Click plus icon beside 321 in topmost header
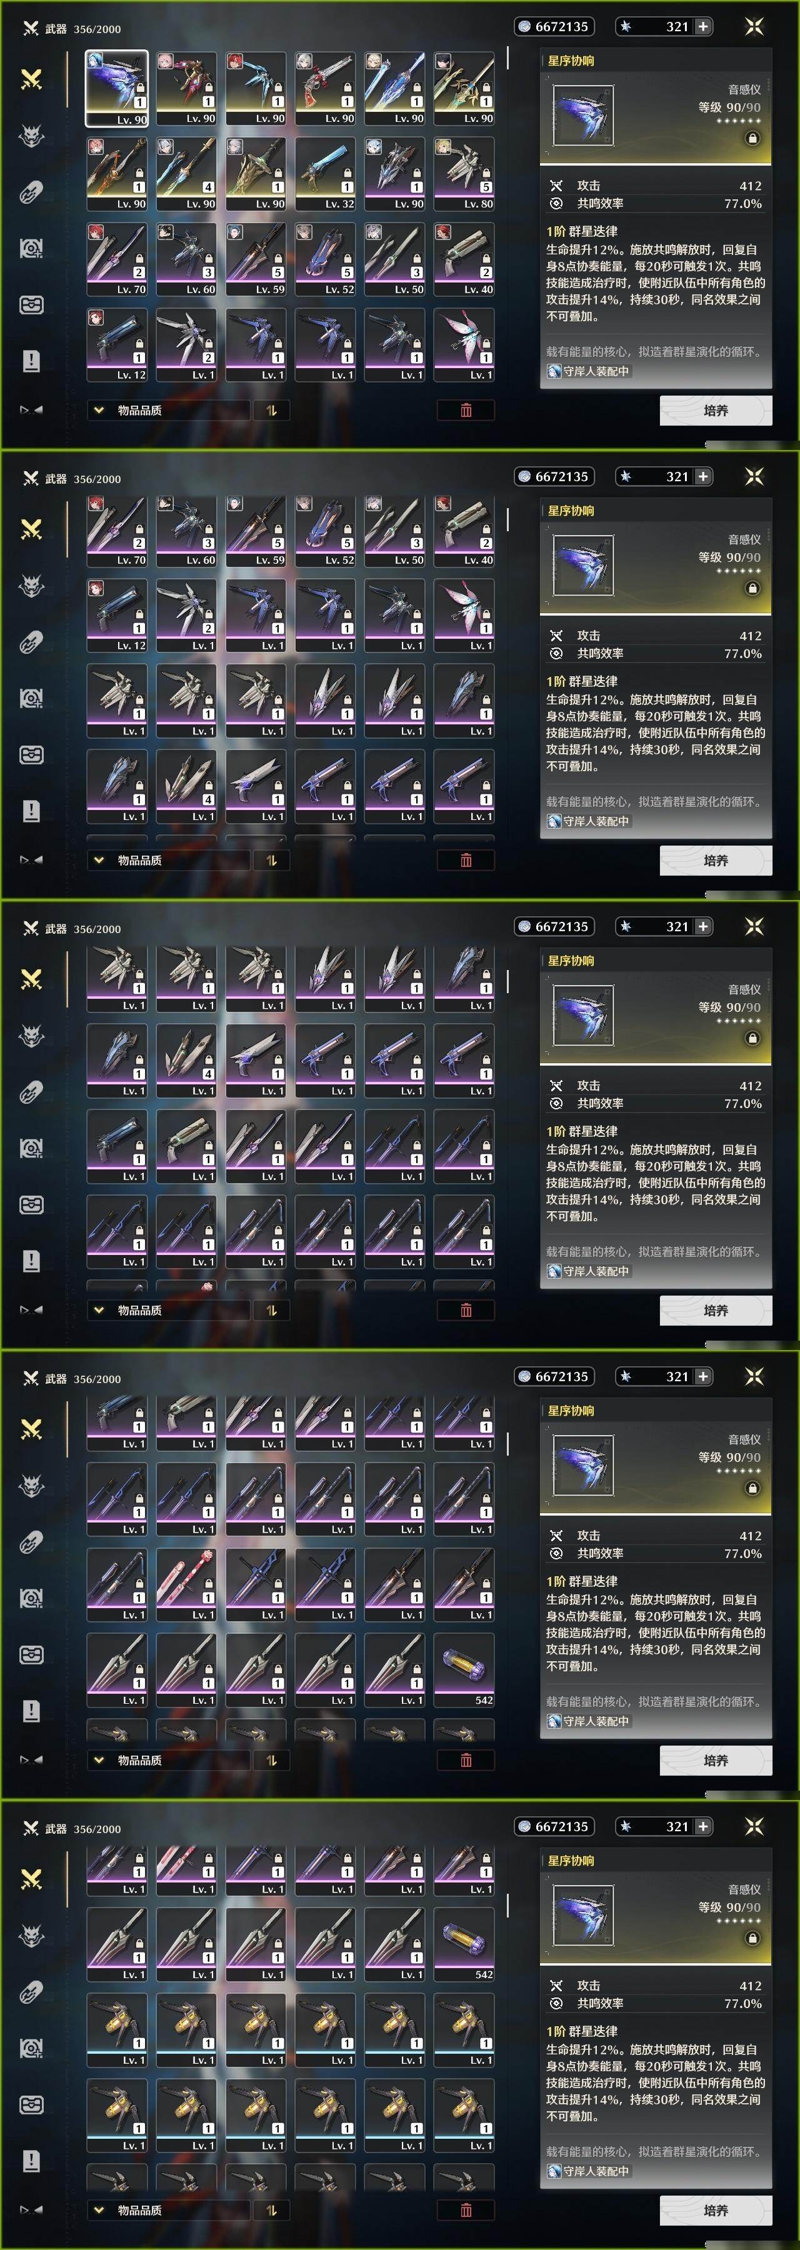Screen dimensions: 800x2250 (702, 27)
